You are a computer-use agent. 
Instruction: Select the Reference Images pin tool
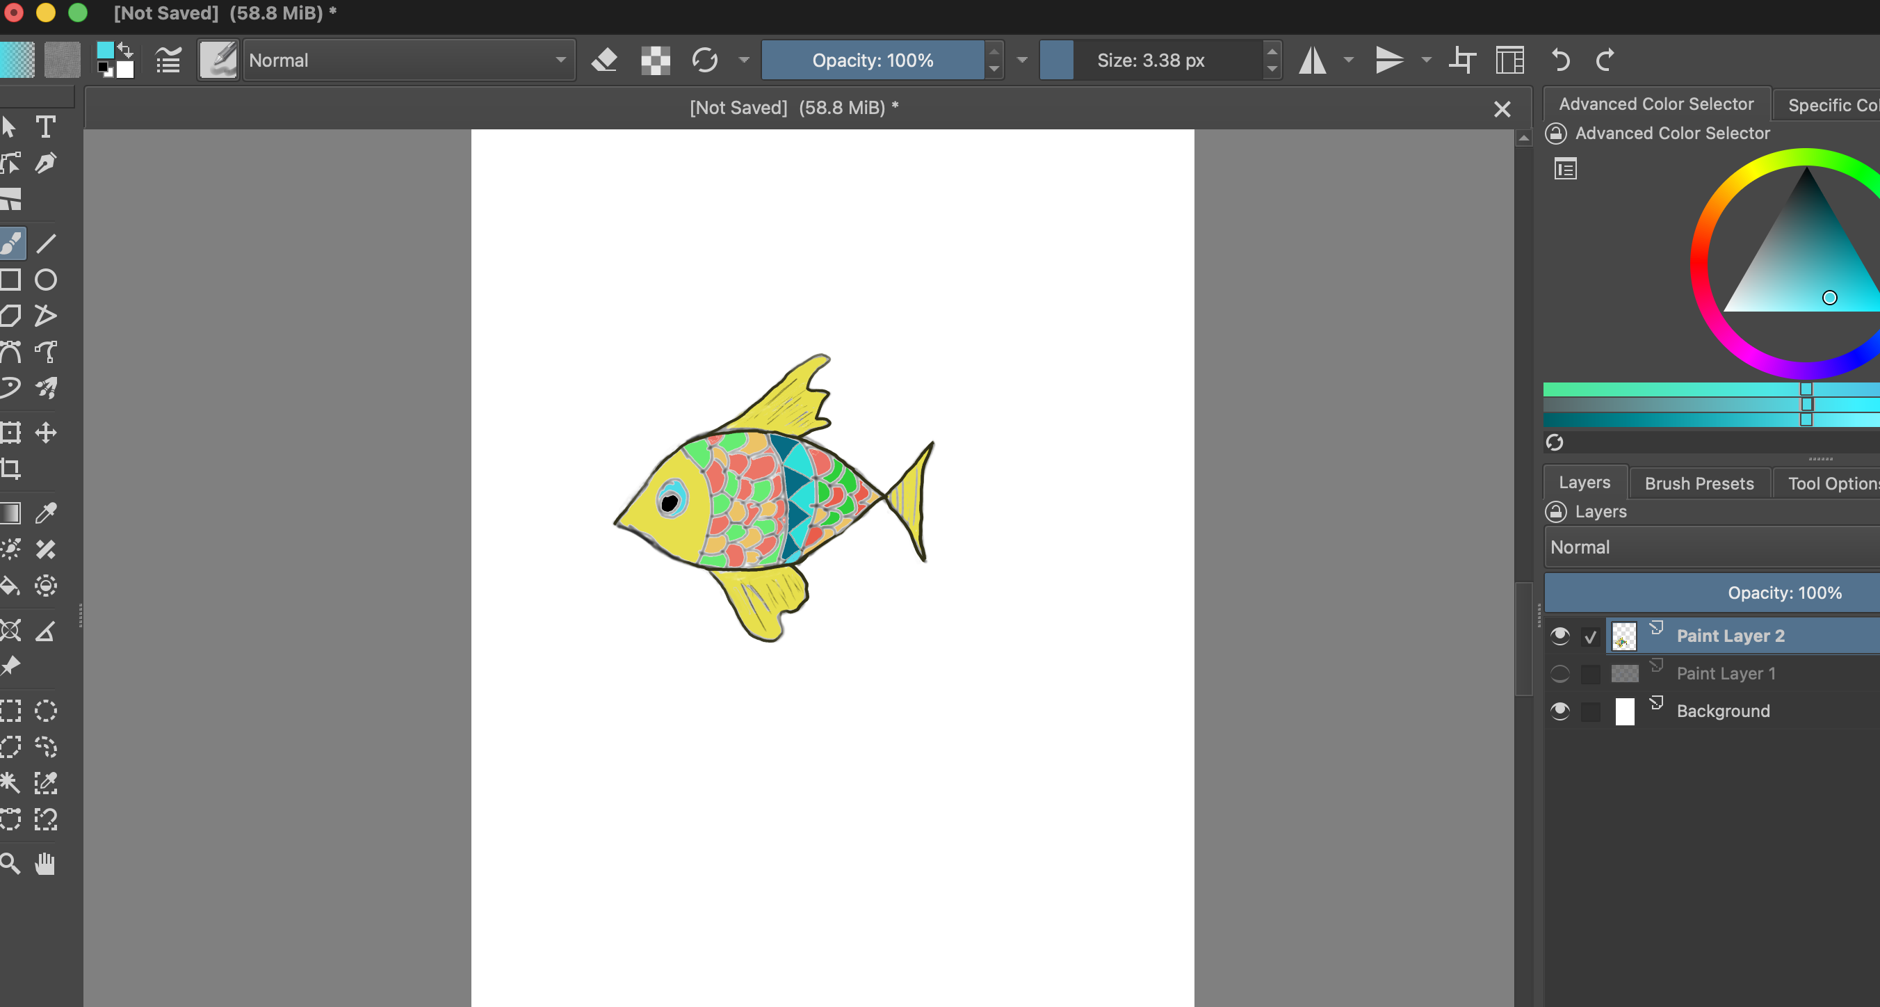point(10,666)
